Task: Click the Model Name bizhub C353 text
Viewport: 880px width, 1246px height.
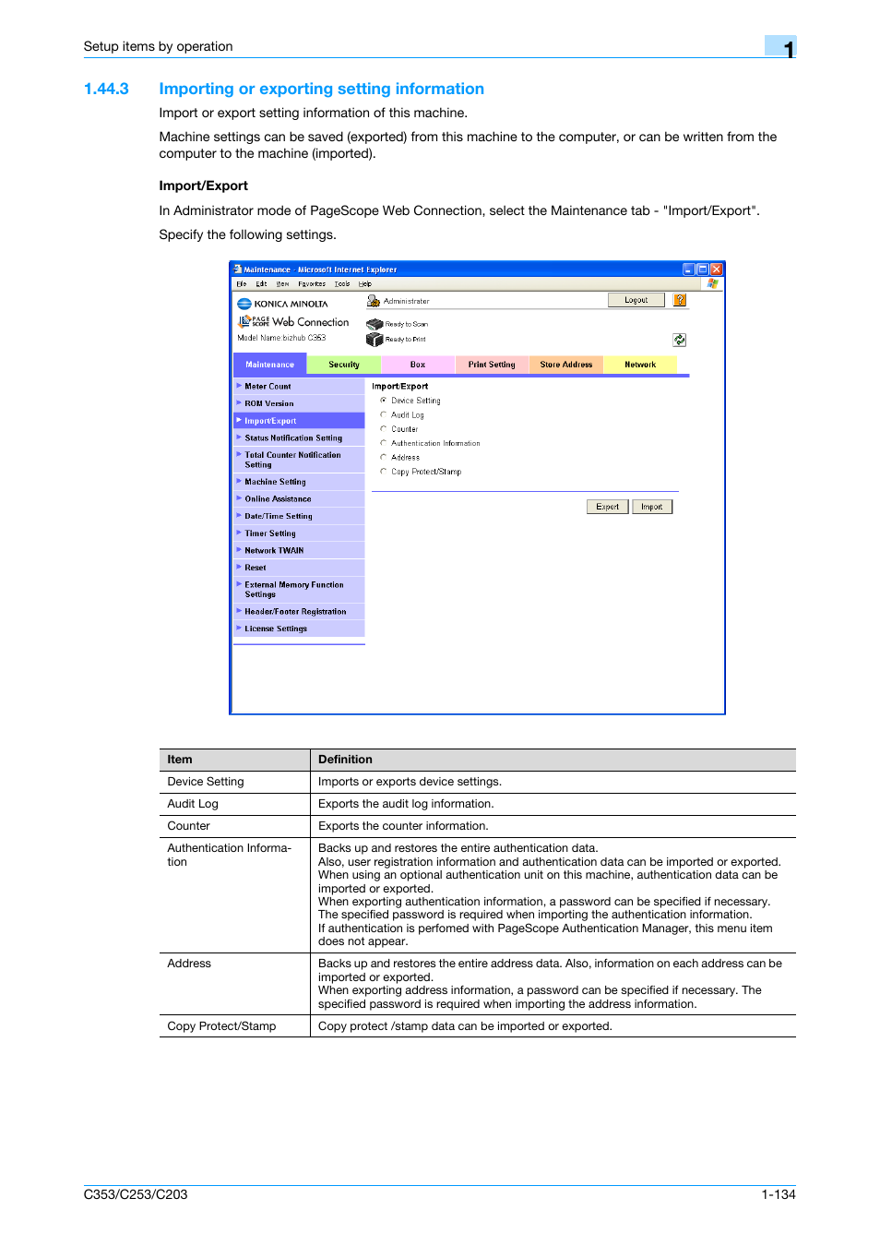Action: pyautogui.click(x=282, y=338)
